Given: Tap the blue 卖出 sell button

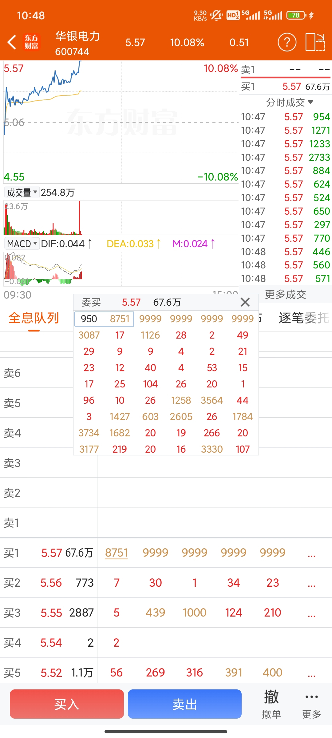Looking at the screenshot, I should pyautogui.click(x=185, y=704).
